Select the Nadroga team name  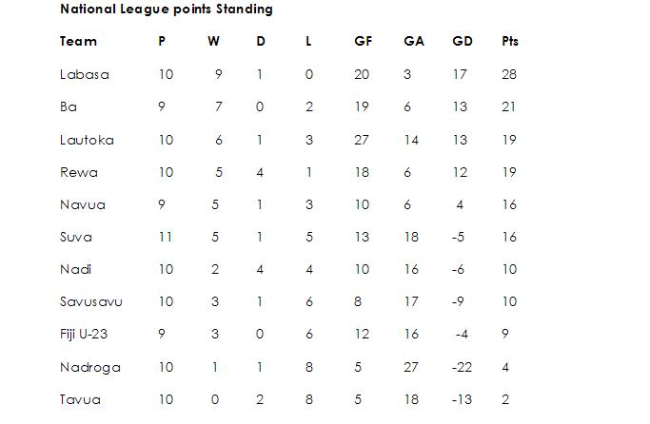90,367
